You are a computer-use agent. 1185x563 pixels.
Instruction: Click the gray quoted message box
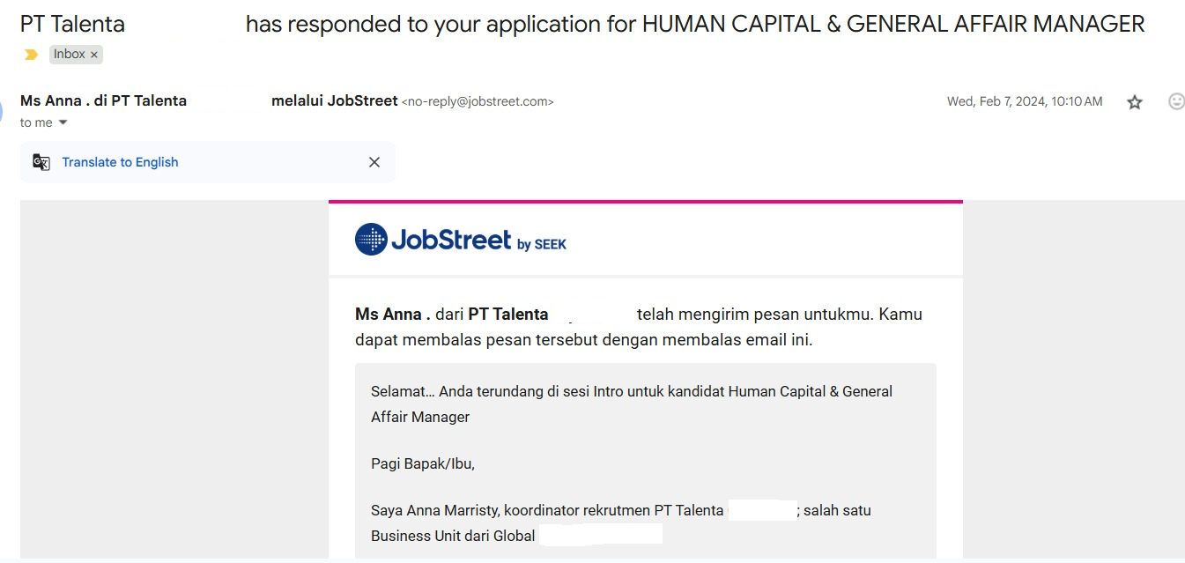[646, 461]
